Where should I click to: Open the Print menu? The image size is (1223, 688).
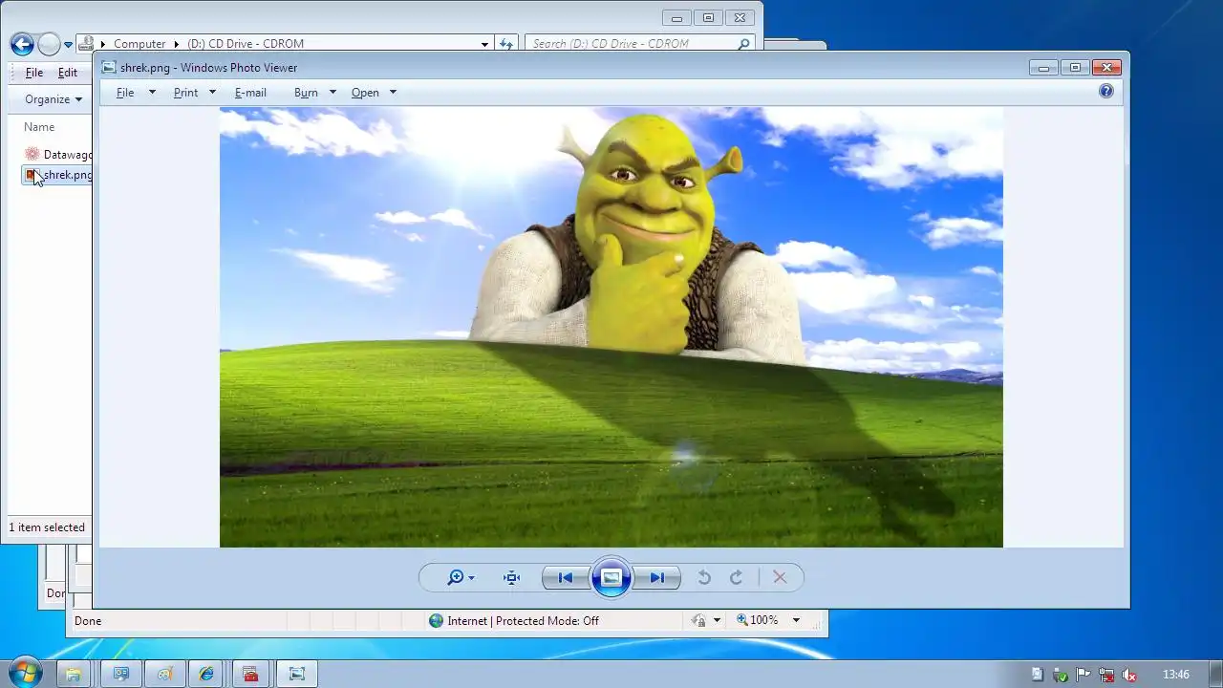[185, 93]
